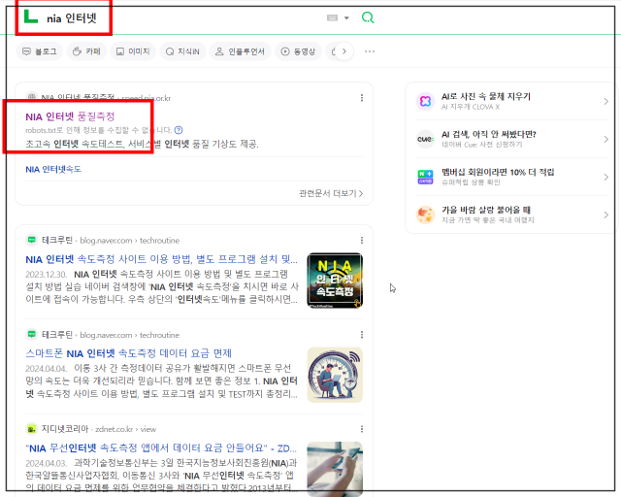The width and height of the screenshot is (621, 497).
Task: Open 'NIA 인터넷 속도측정 사이트 이용 방법' post
Action: (x=162, y=259)
